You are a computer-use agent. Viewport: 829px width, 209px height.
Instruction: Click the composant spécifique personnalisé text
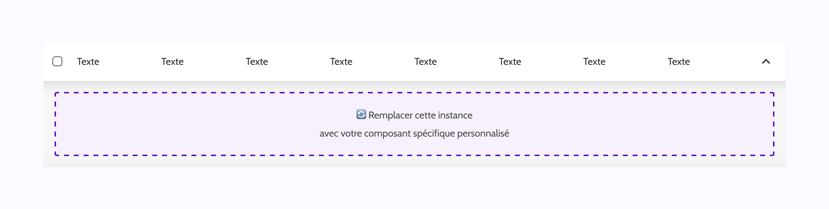[x=414, y=133]
